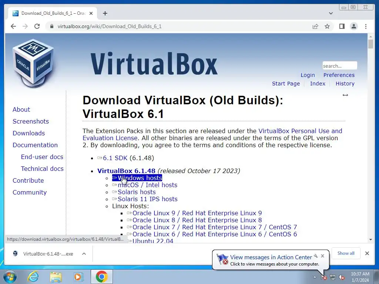Open Contribute in the sidebar
Image resolution: width=379 pixels, height=284 pixels.
28,180
